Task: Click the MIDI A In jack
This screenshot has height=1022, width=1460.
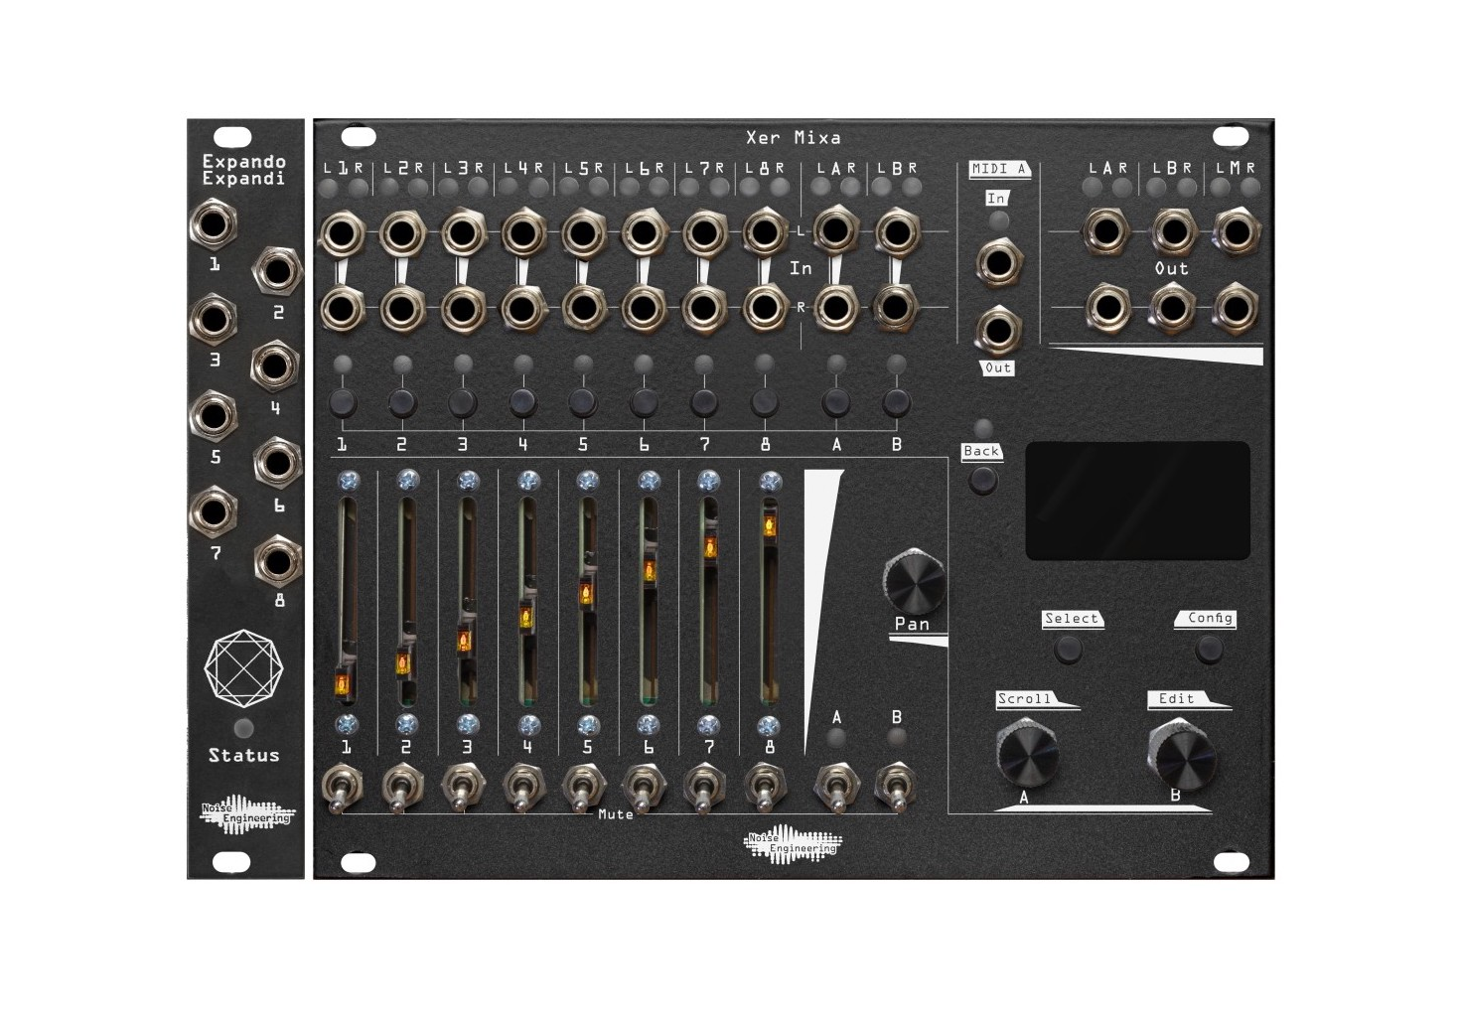Action: click(997, 264)
